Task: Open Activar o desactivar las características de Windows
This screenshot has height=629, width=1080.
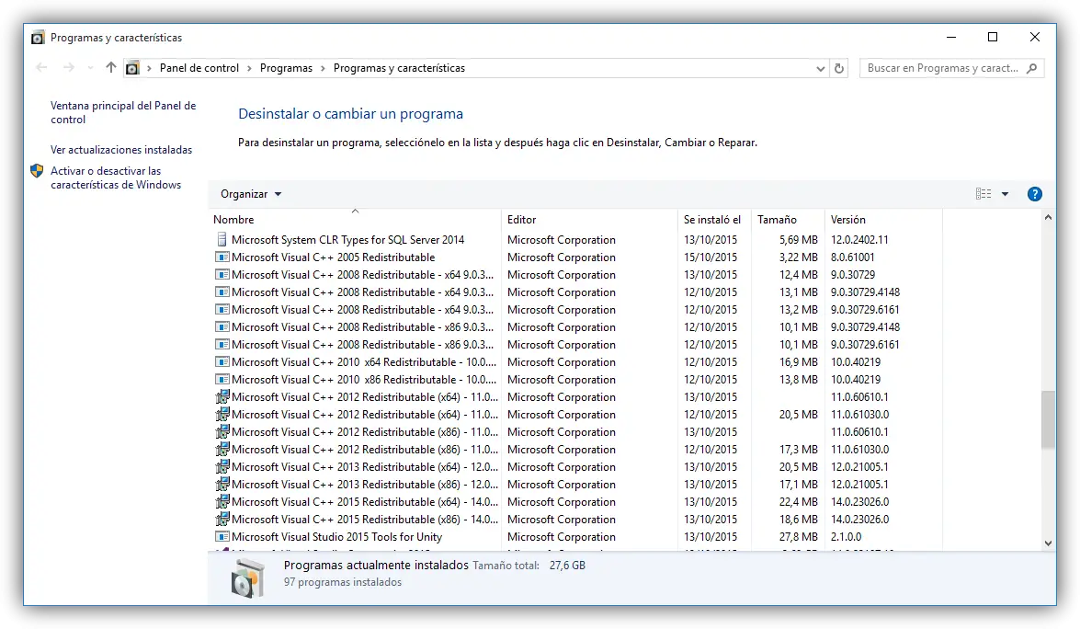Action: pos(116,177)
